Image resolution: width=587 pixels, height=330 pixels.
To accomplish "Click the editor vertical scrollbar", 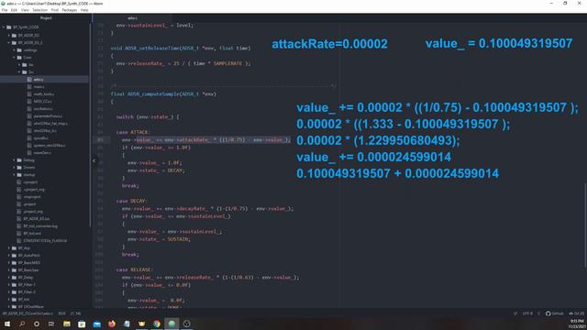I will point(585,225).
